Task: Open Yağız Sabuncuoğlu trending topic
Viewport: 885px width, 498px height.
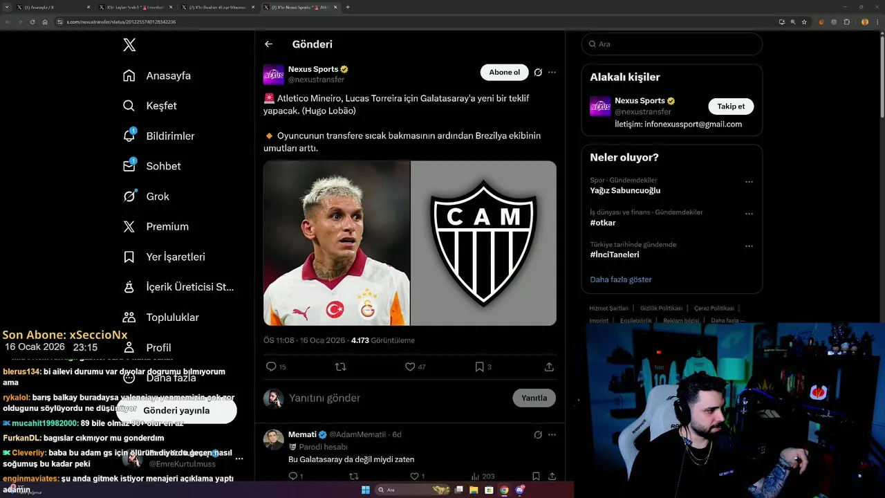Action: 625,190
